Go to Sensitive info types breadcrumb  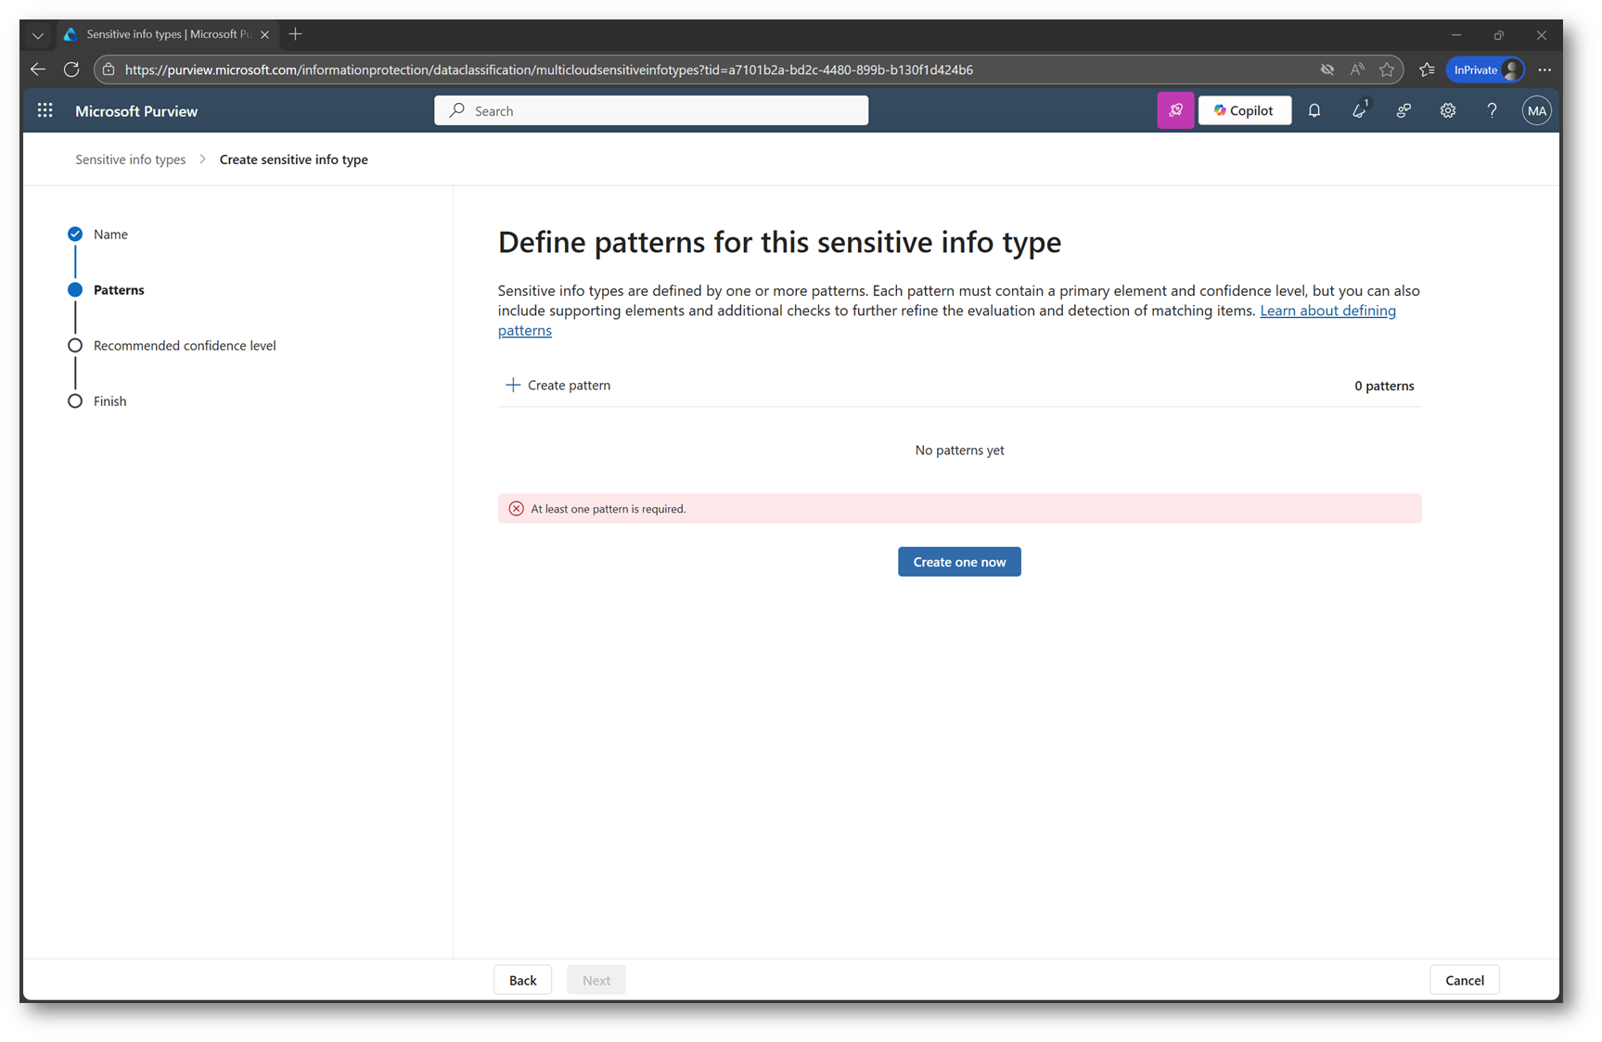coord(130,159)
